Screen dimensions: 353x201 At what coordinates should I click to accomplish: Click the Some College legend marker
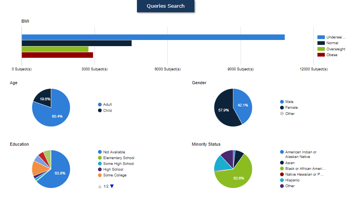(x=100, y=175)
